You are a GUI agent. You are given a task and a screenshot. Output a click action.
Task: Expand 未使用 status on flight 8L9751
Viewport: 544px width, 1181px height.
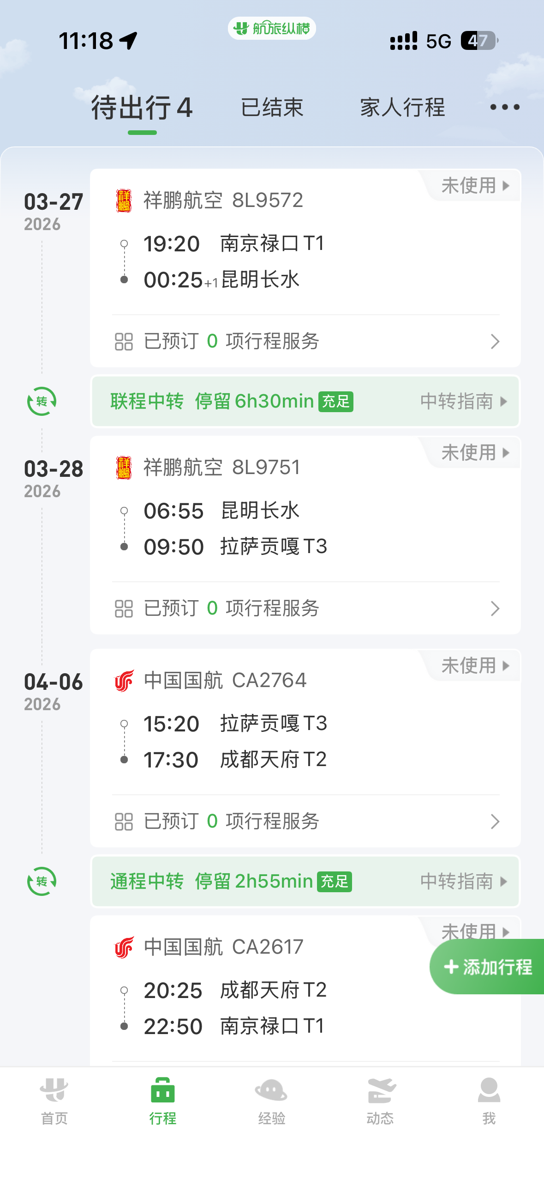click(475, 453)
